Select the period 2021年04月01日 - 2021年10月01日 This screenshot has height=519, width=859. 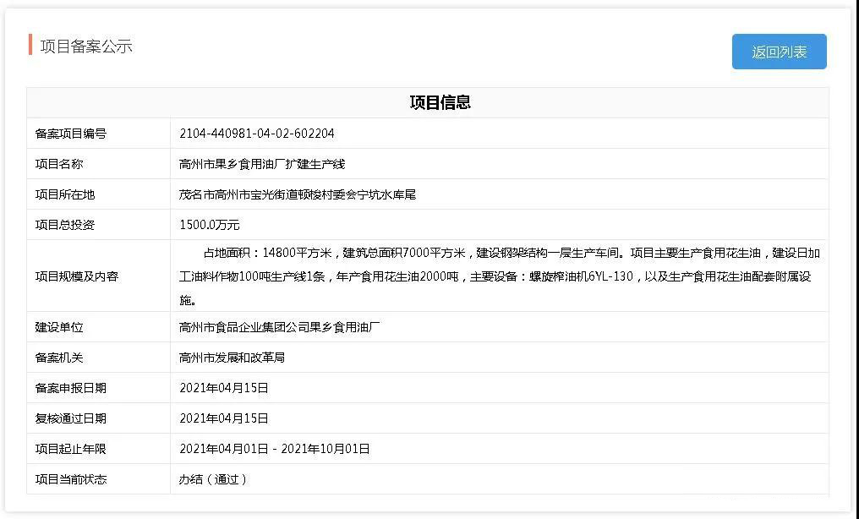point(275,449)
